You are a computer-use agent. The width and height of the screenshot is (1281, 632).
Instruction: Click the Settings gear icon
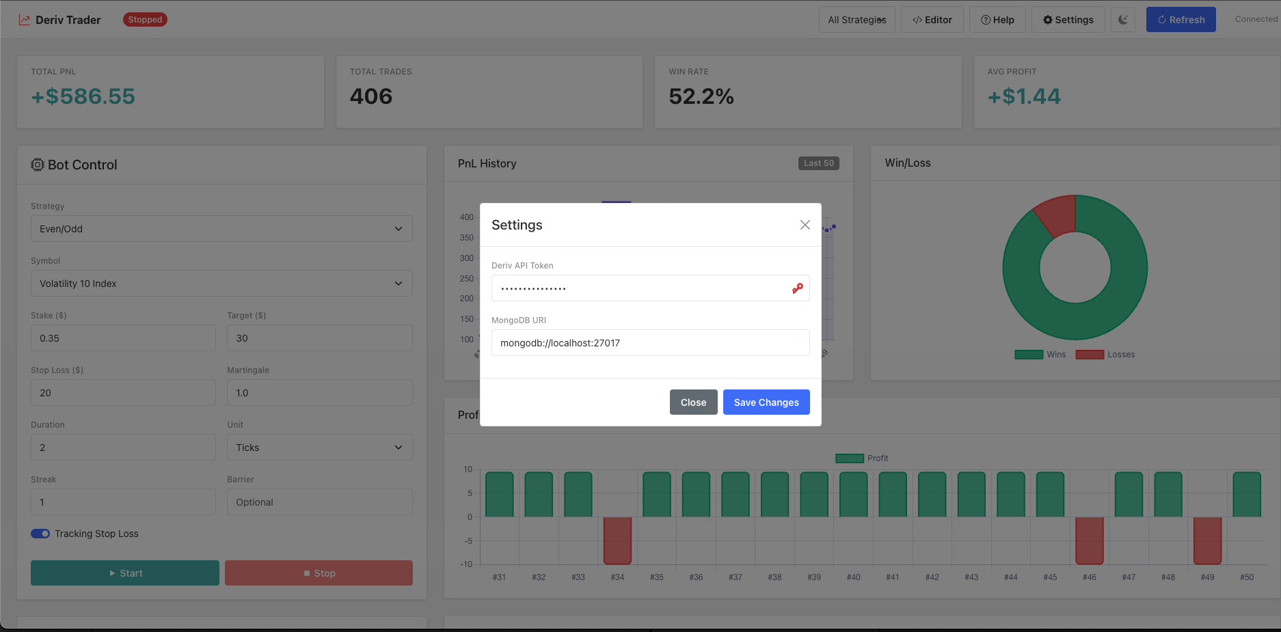point(1047,19)
